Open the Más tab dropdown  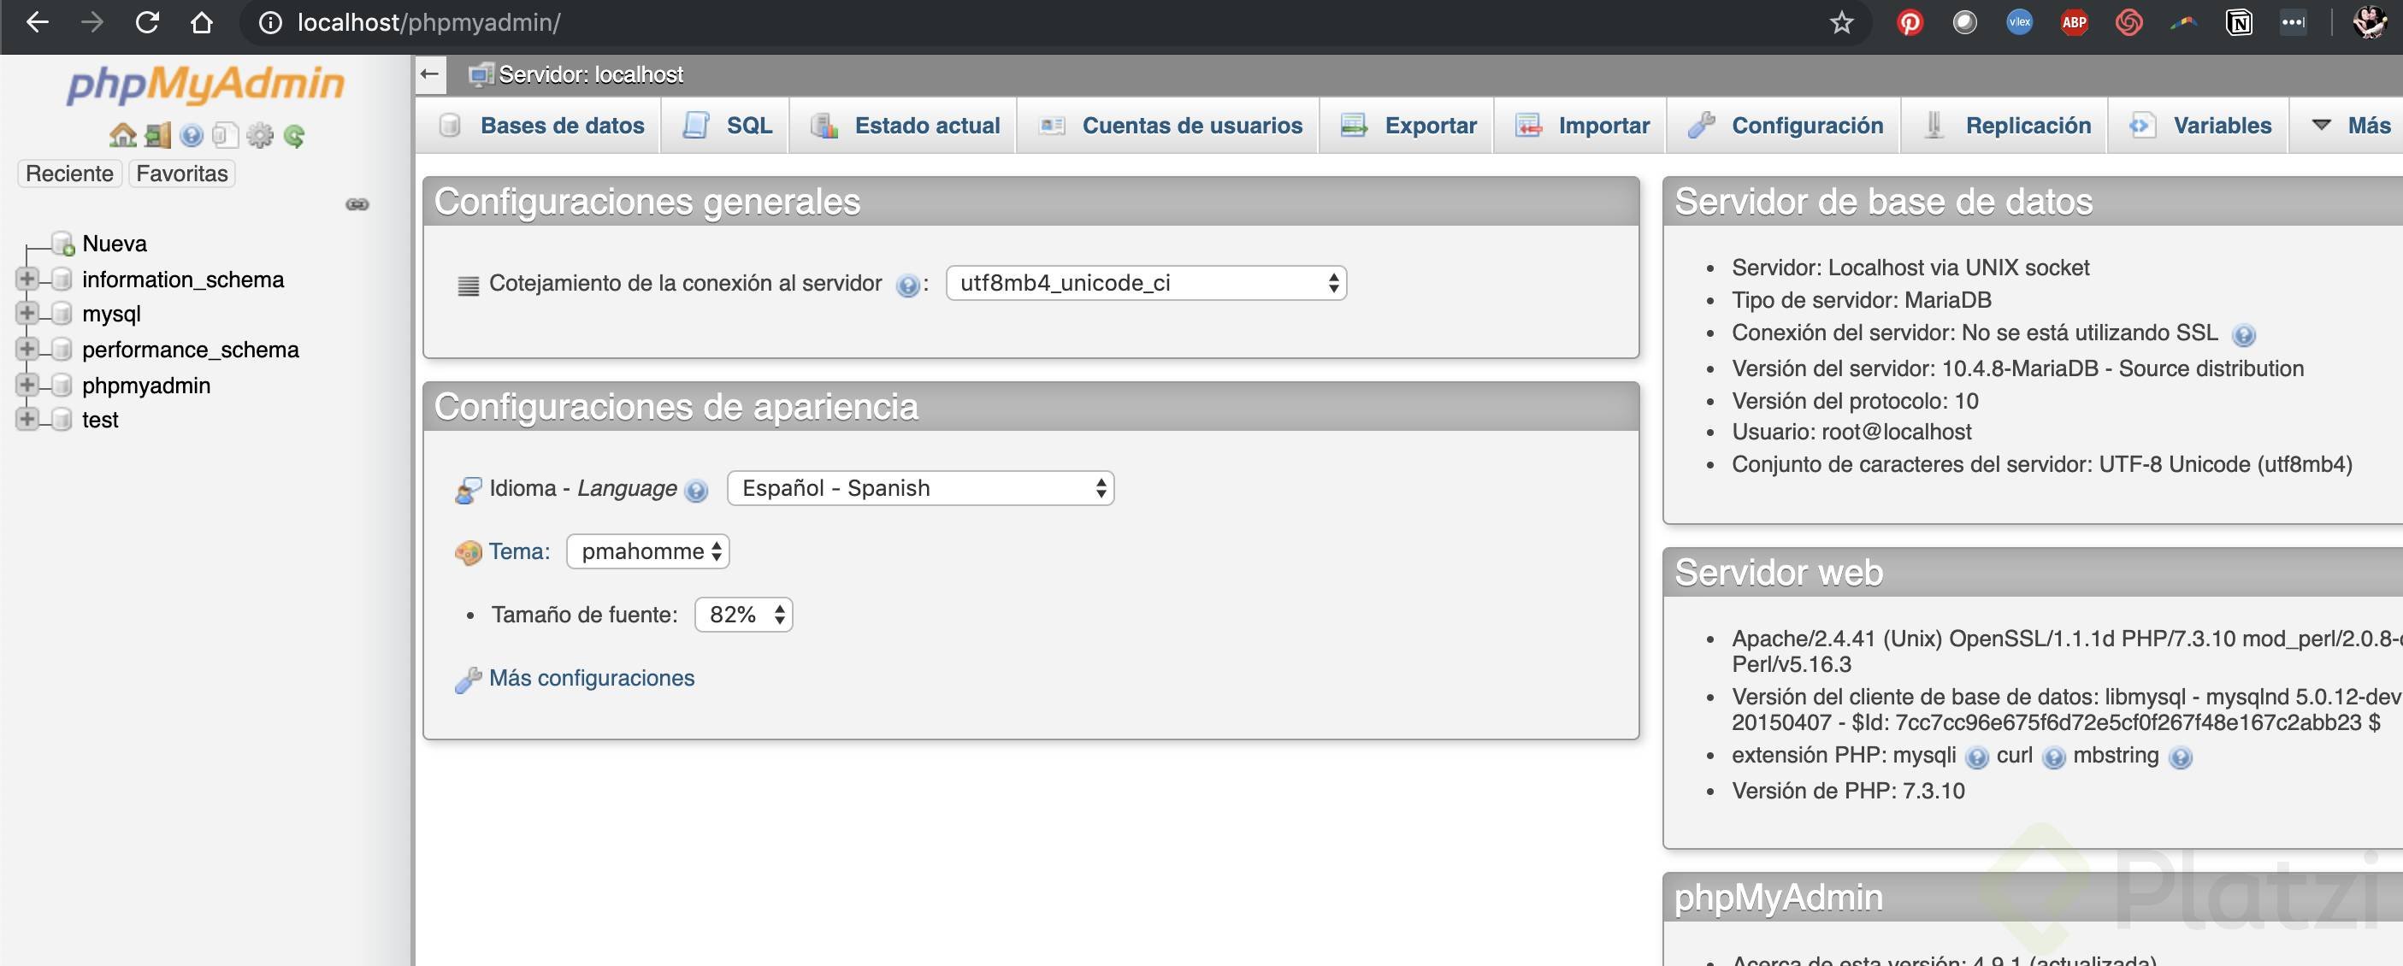(x=2350, y=126)
